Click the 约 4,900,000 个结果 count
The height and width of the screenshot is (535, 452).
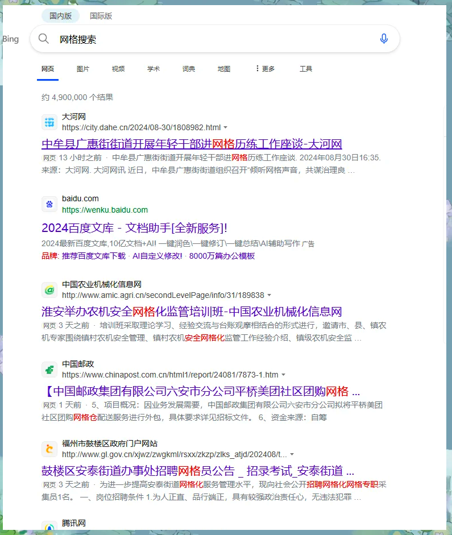click(77, 97)
